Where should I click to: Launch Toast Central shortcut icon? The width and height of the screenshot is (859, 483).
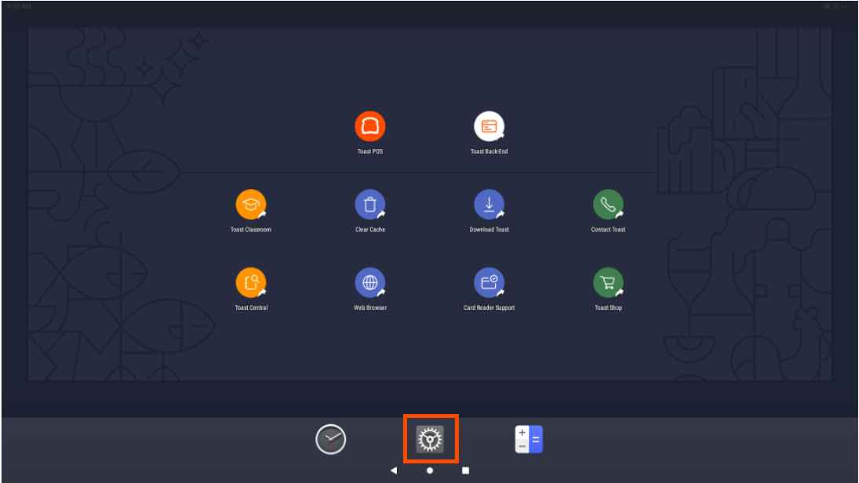tap(251, 282)
